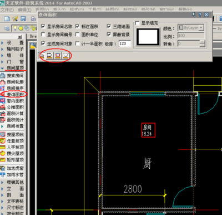Enable the 显示房间编号 checkbox
The width and height of the screenshot is (222, 215).
point(43,35)
